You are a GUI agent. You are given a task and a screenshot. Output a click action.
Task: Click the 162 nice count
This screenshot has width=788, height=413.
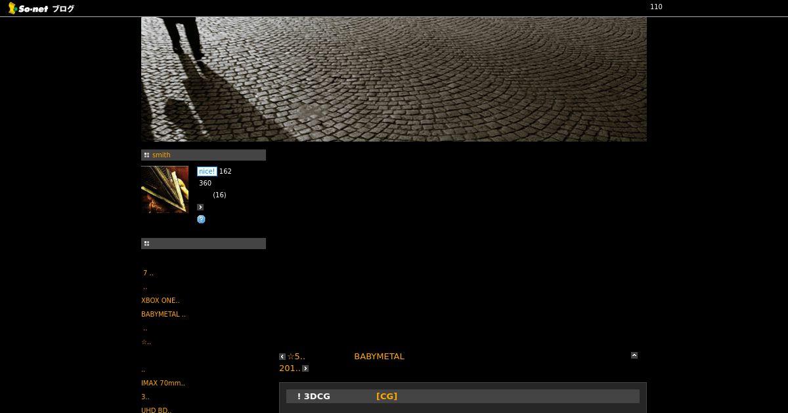(225, 171)
